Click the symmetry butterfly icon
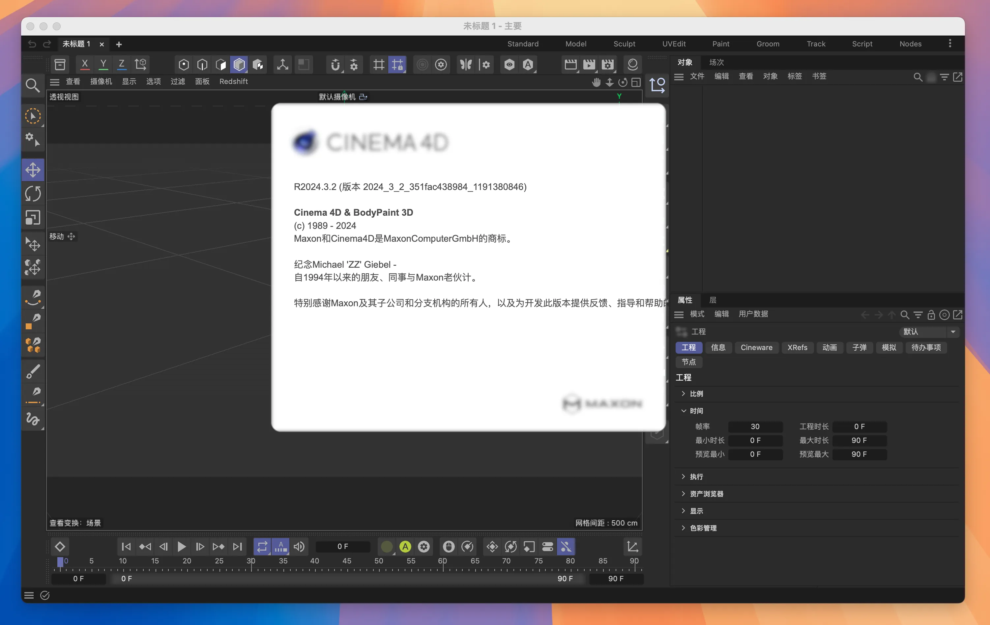Viewport: 990px width, 625px height. pos(466,65)
